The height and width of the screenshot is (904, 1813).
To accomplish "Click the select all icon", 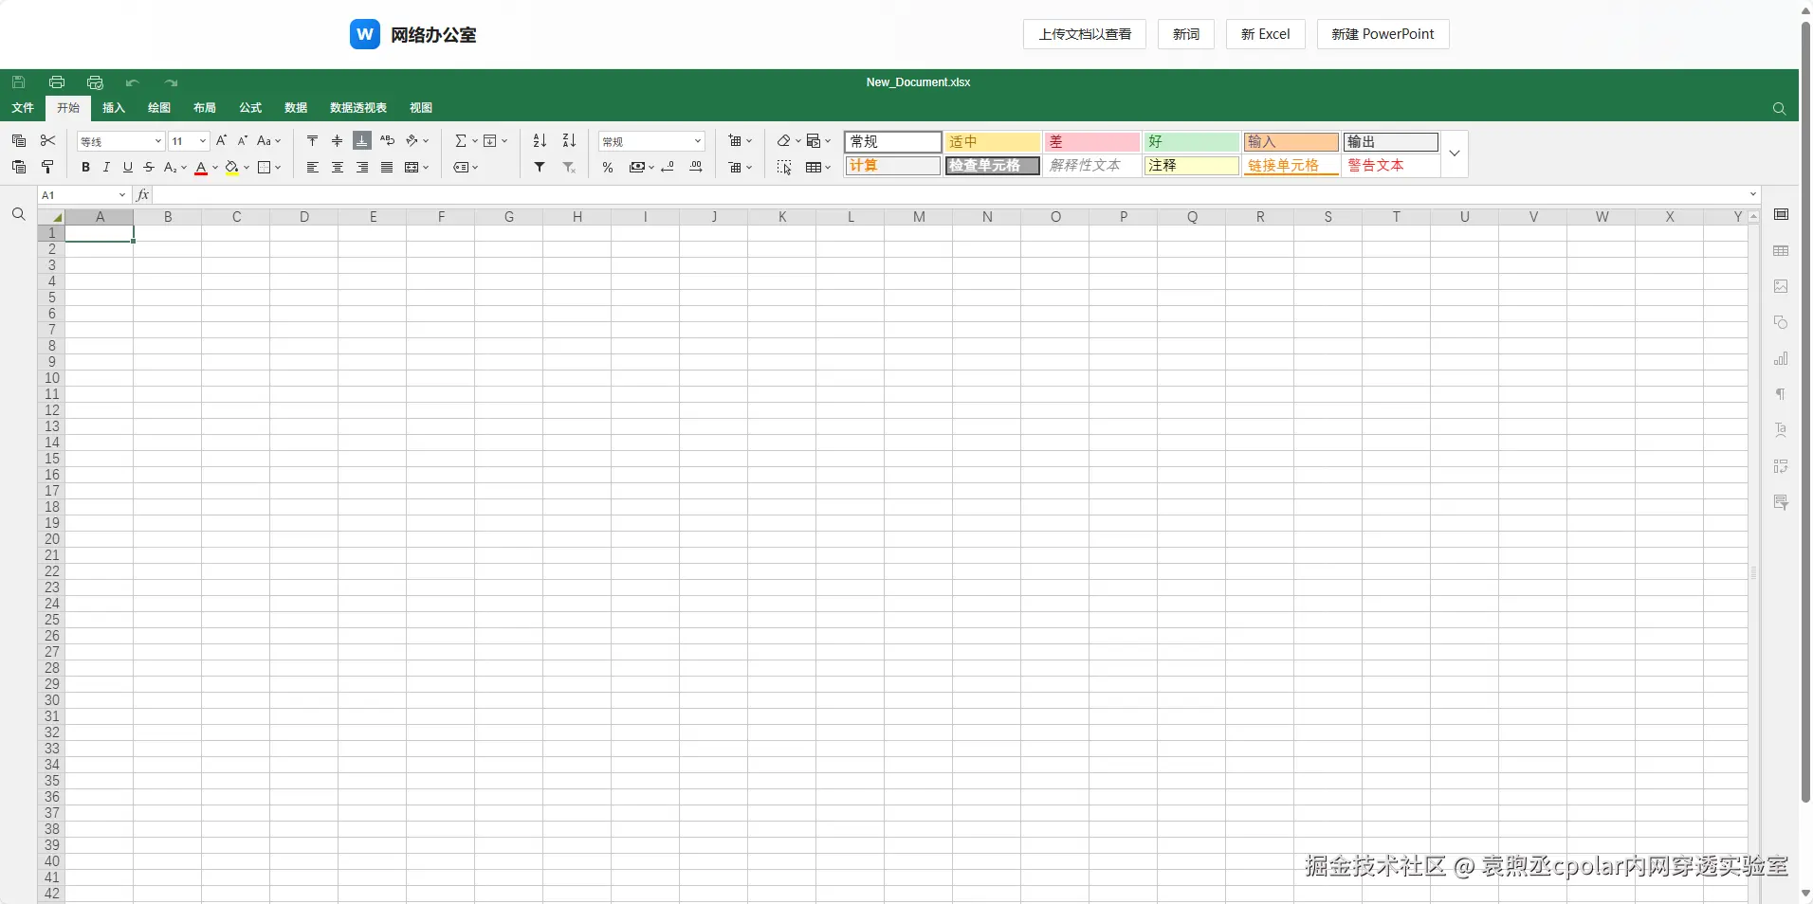I will coord(784,167).
